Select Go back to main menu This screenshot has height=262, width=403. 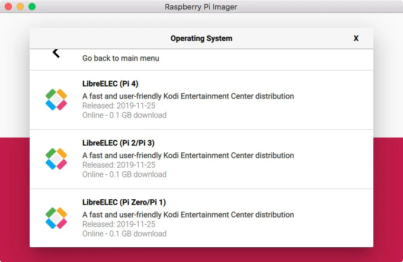[120, 58]
